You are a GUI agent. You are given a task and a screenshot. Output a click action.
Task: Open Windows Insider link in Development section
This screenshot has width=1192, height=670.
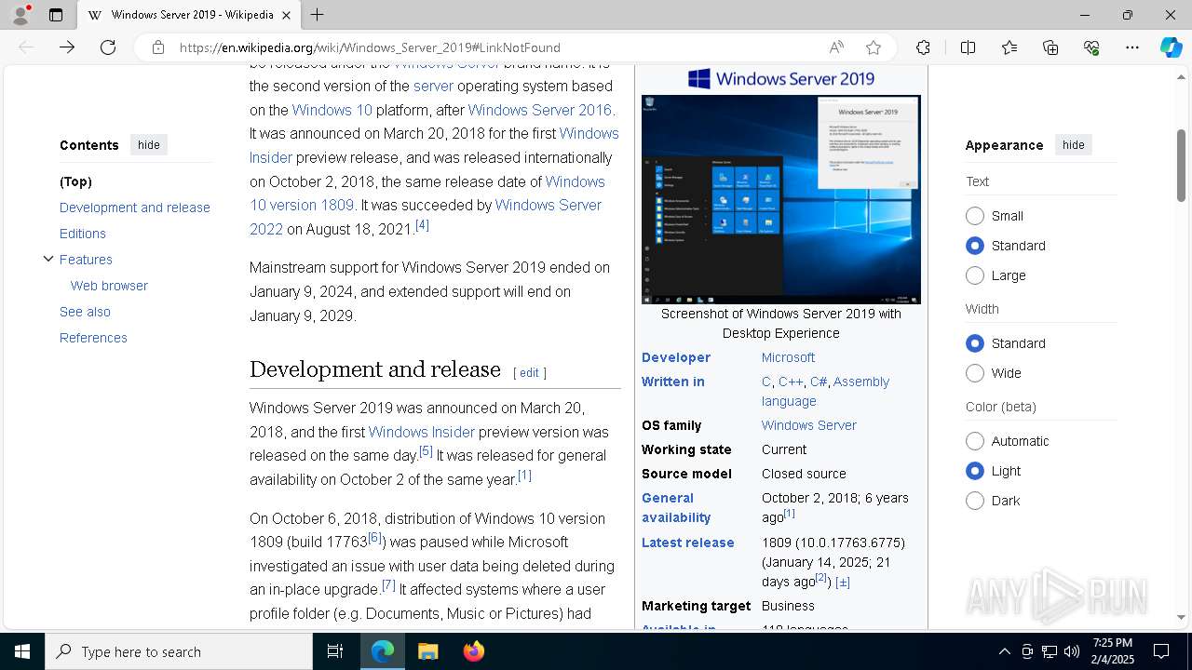coord(421,432)
